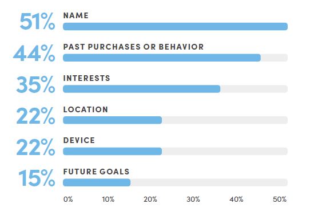Click the Past Purchases or Behavior bar
Screen dimensions: 310x216
tap(162, 58)
